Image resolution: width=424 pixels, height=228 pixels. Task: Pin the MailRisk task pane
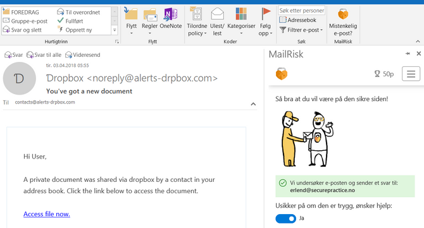[408, 54]
